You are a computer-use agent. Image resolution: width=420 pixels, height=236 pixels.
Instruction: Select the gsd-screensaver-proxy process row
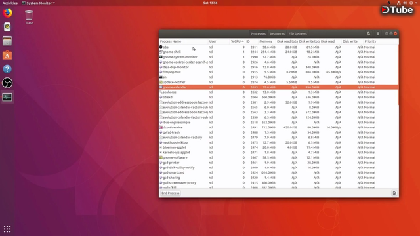[278, 183]
